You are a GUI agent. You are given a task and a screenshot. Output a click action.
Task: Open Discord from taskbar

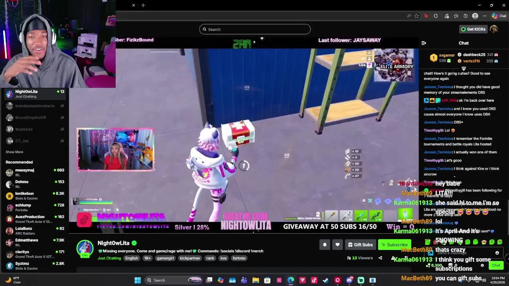(349, 280)
